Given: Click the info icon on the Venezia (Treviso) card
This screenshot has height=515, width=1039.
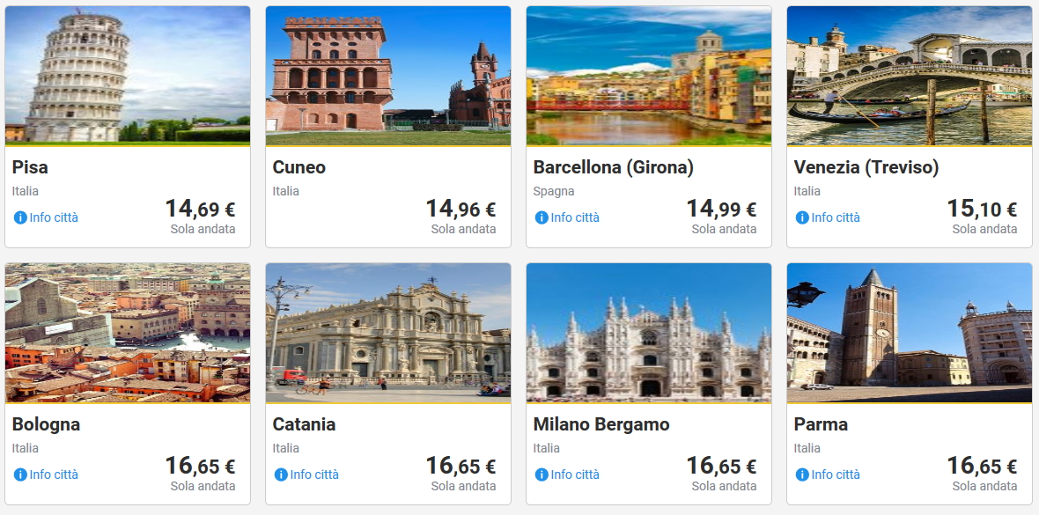Looking at the screenshot, I should tap(802, 217).
